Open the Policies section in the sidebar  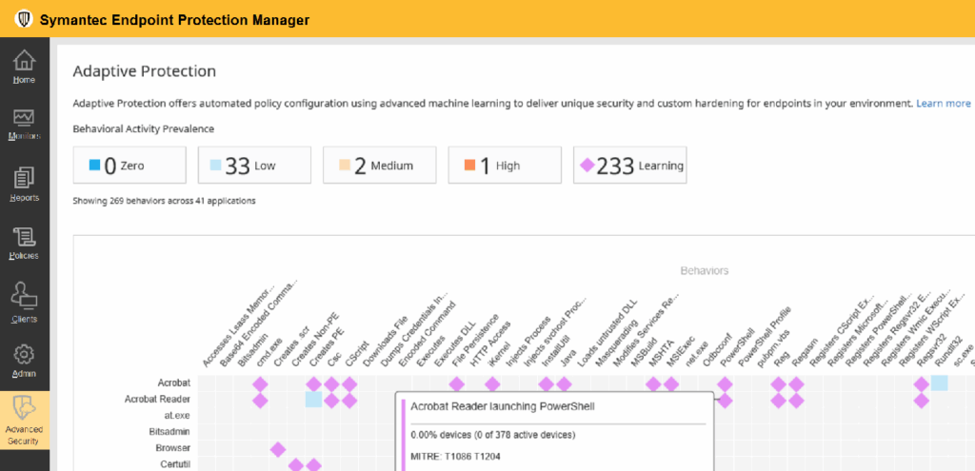pyautogui.click(x=24, y=243)
